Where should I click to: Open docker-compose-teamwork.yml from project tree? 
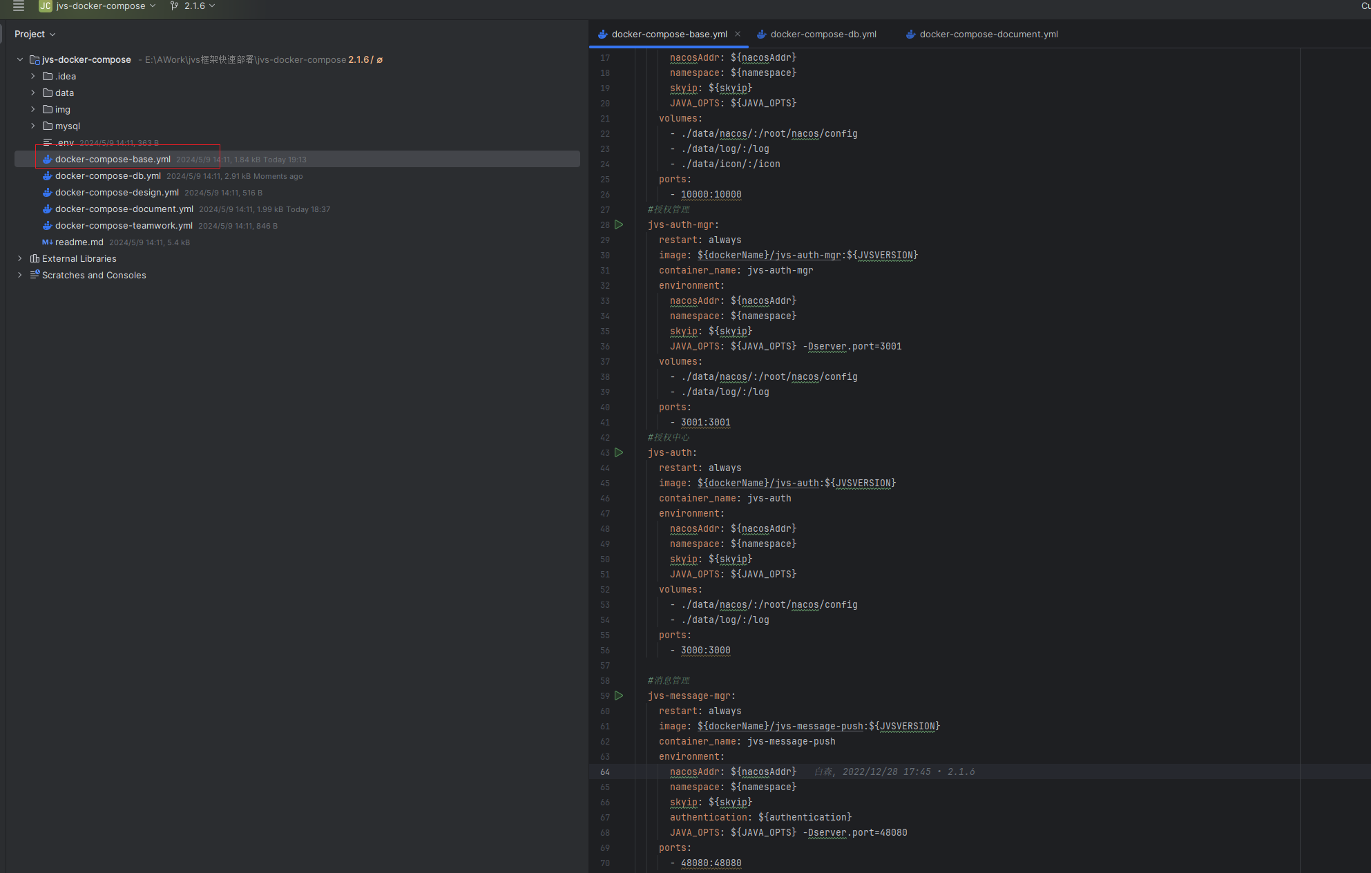coord(124,225)
